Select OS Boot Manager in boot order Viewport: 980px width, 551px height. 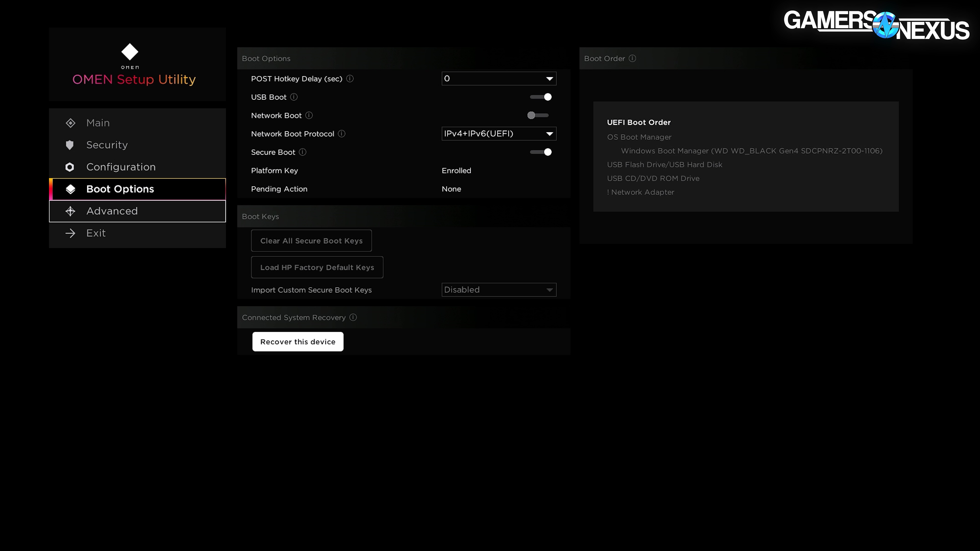(x=639, y=137)
